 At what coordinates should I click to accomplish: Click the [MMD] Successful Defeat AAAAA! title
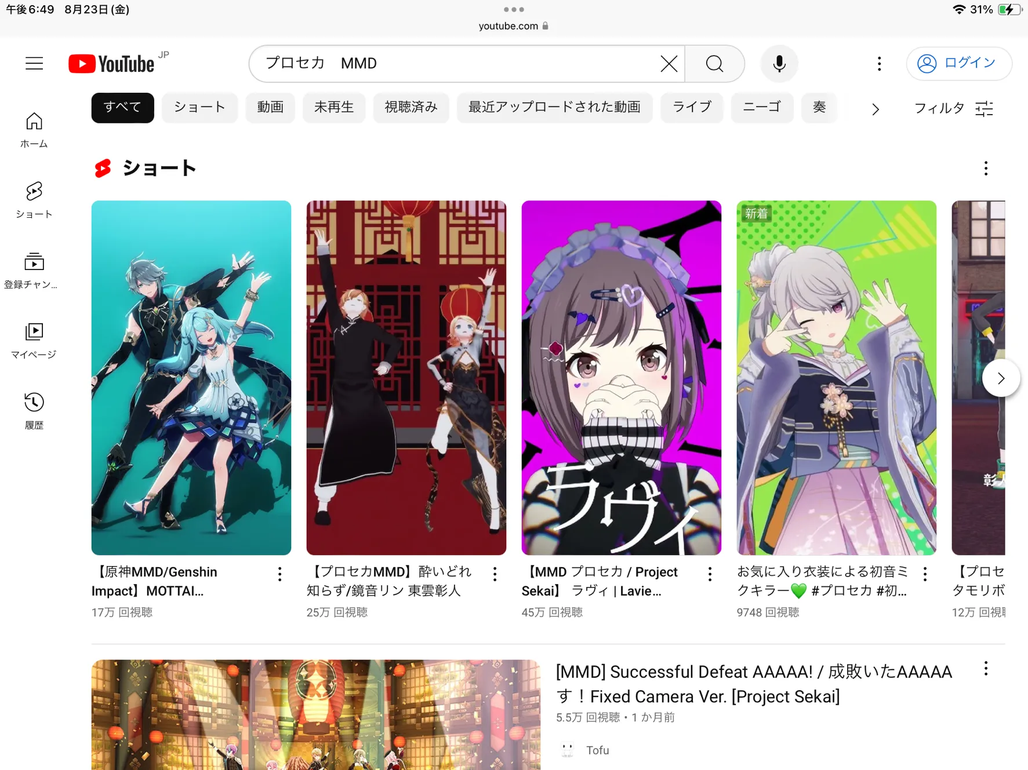[x=754, y=684]
